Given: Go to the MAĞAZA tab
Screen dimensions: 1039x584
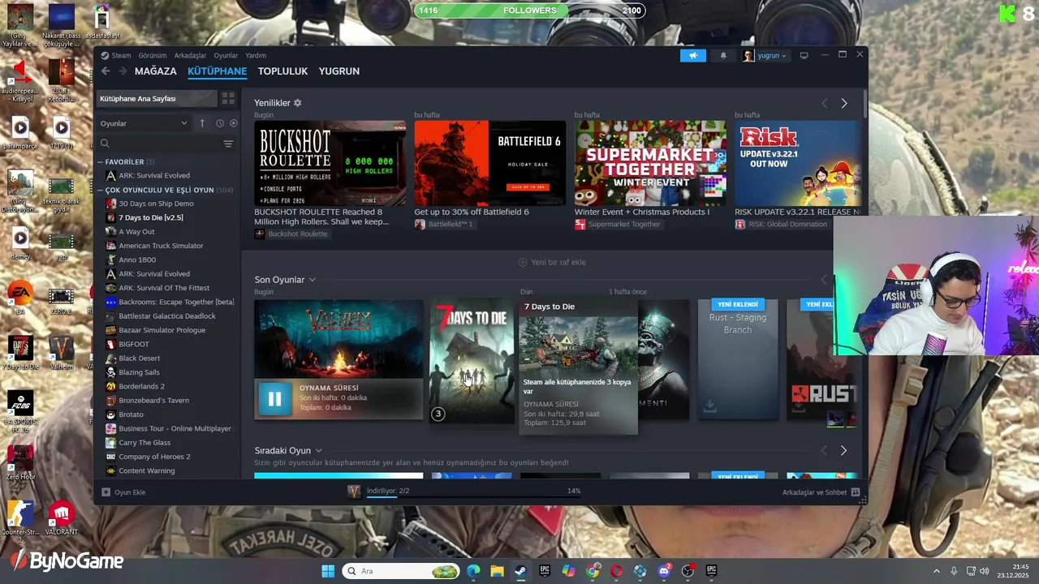Looking at the screenshot, I should tap(155, 71).
